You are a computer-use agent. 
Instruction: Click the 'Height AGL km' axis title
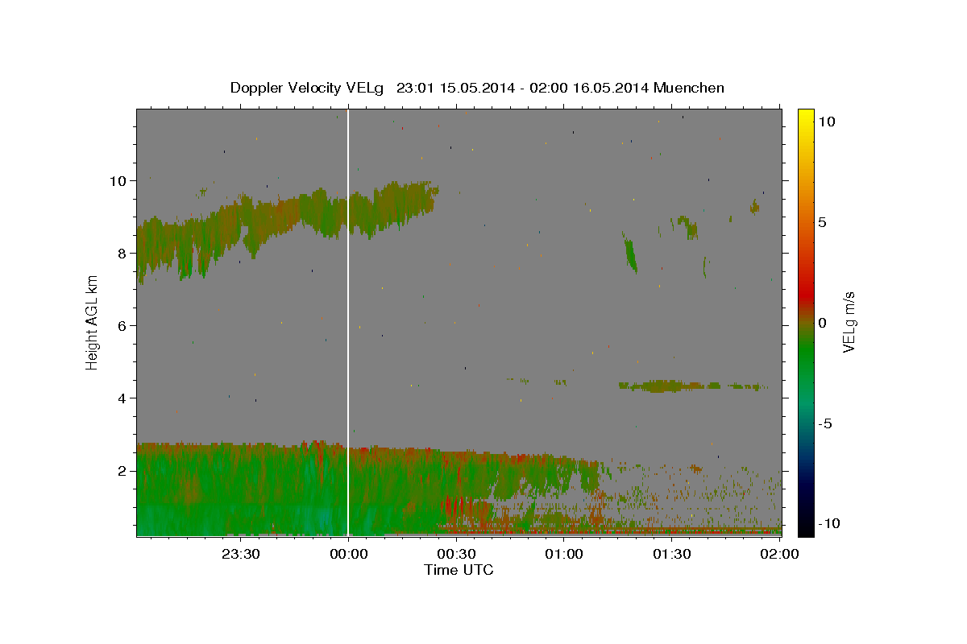93,322
